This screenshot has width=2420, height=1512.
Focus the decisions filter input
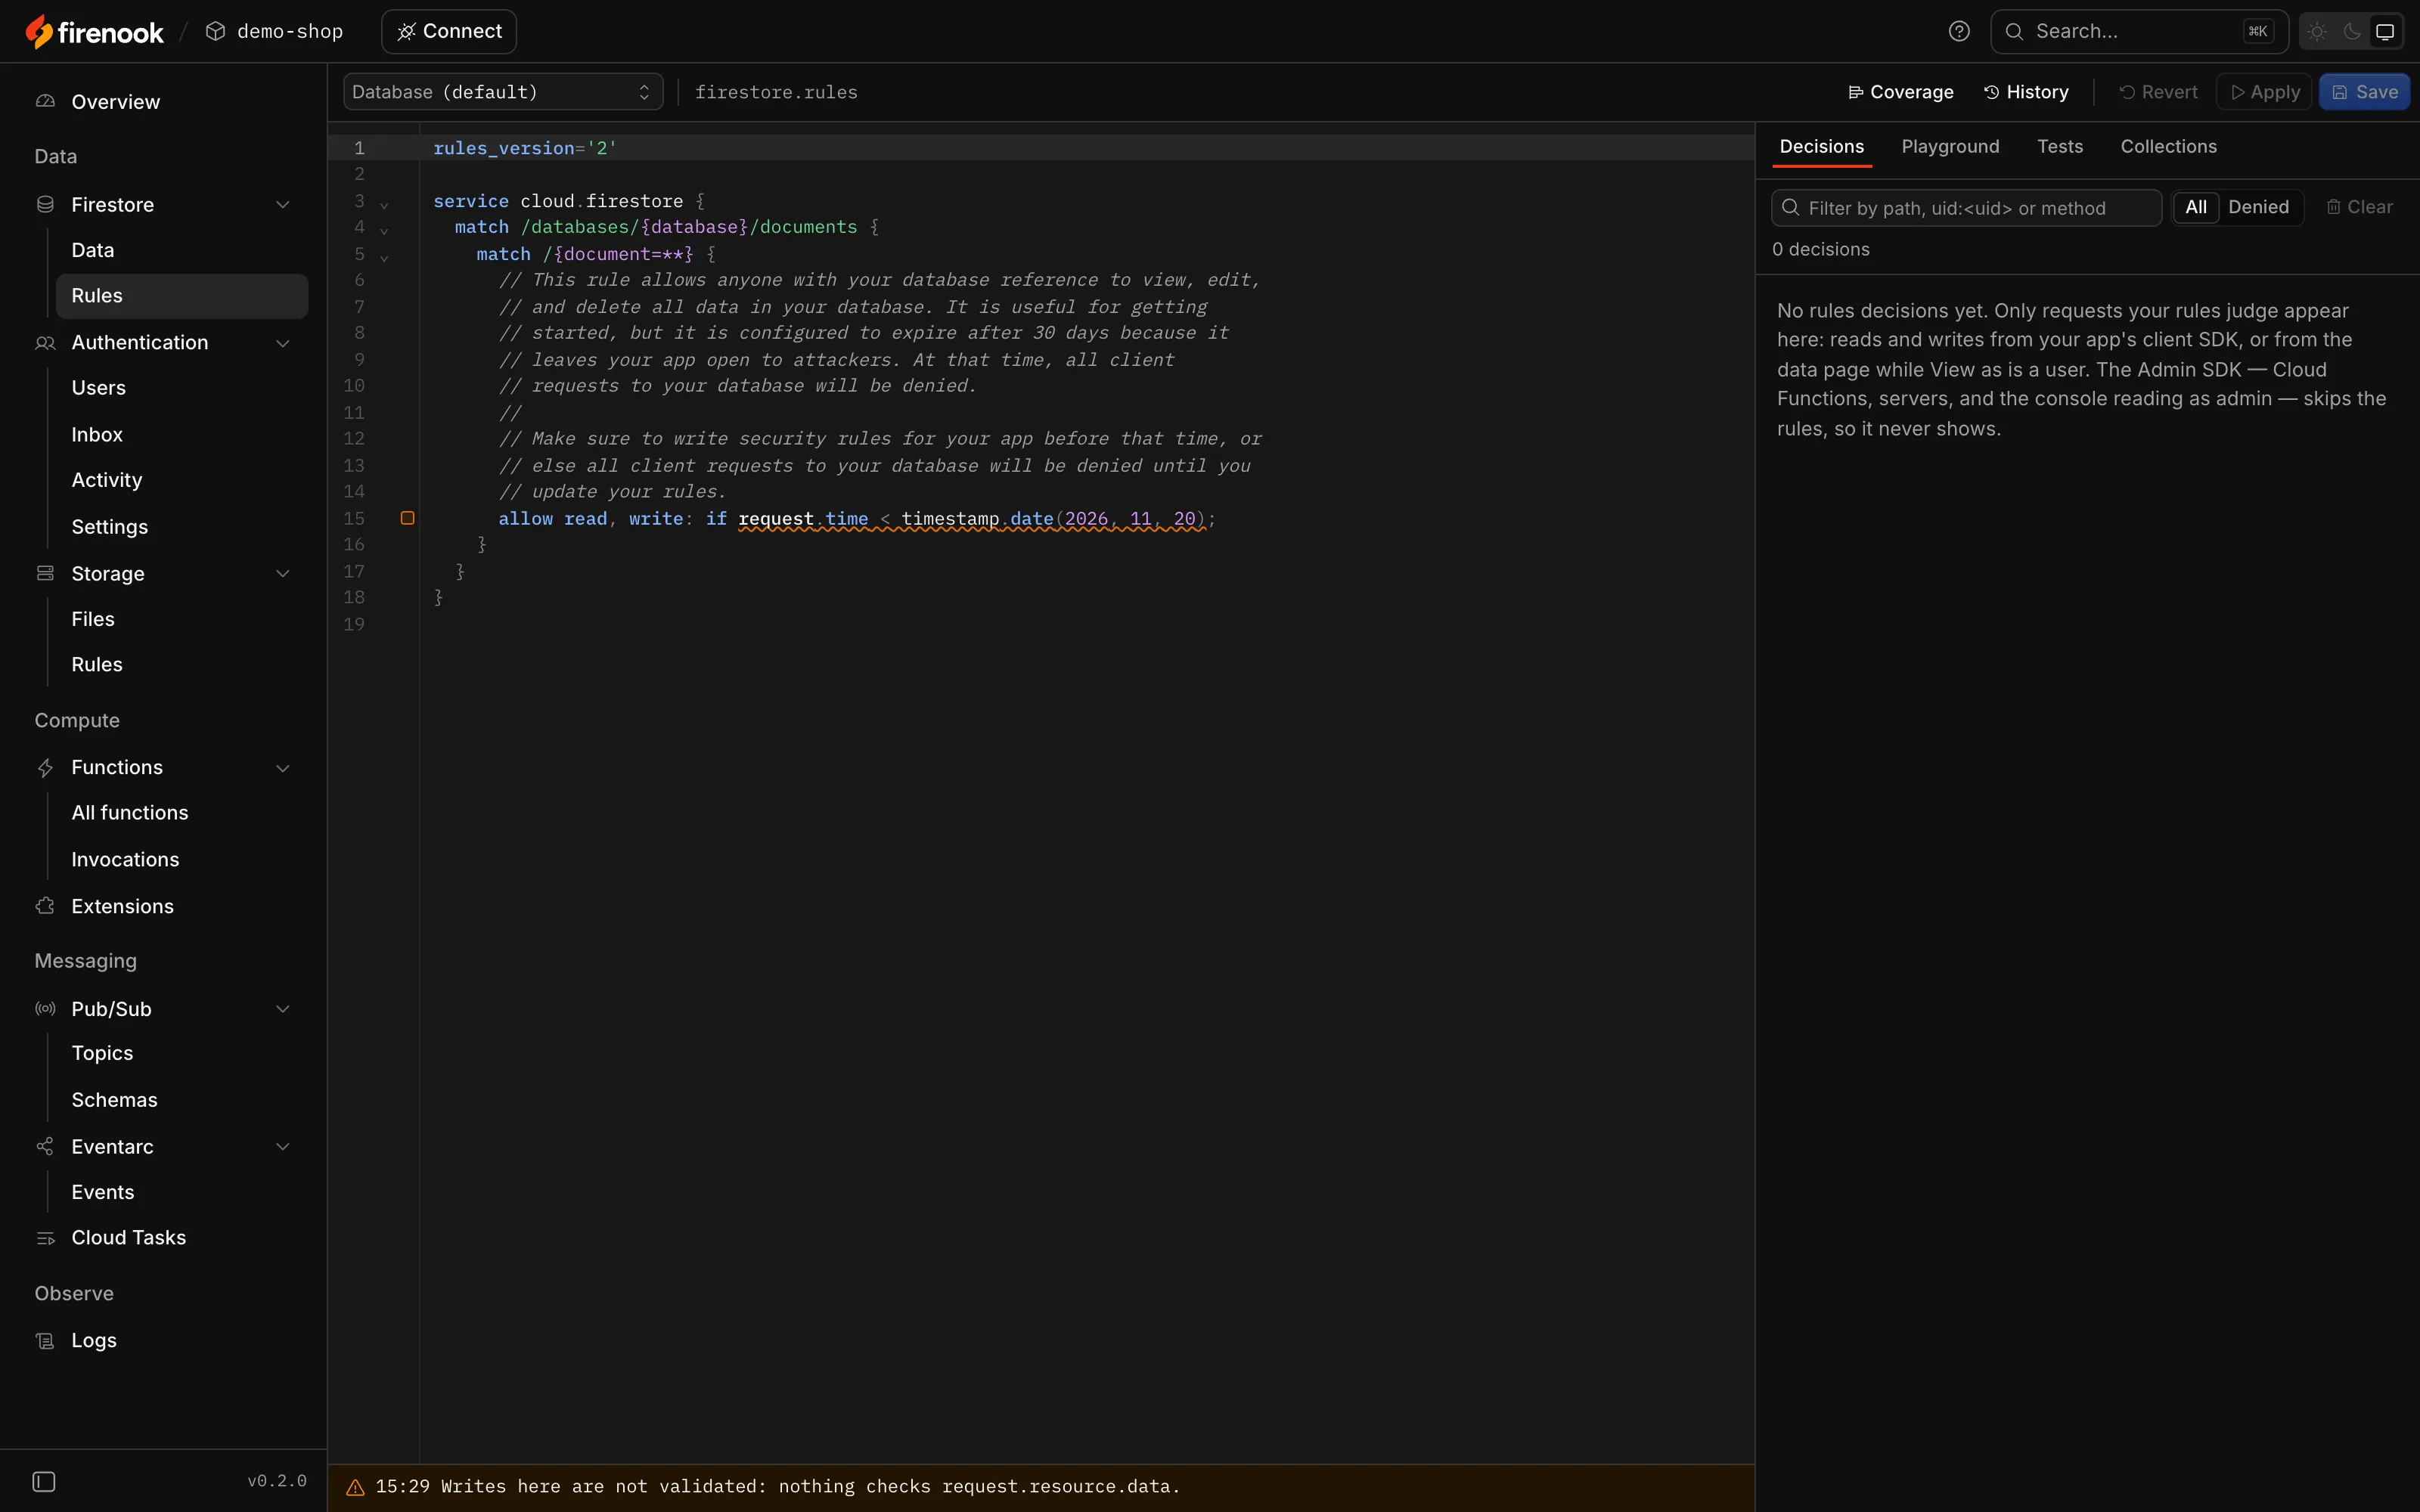coord(1966,208)
